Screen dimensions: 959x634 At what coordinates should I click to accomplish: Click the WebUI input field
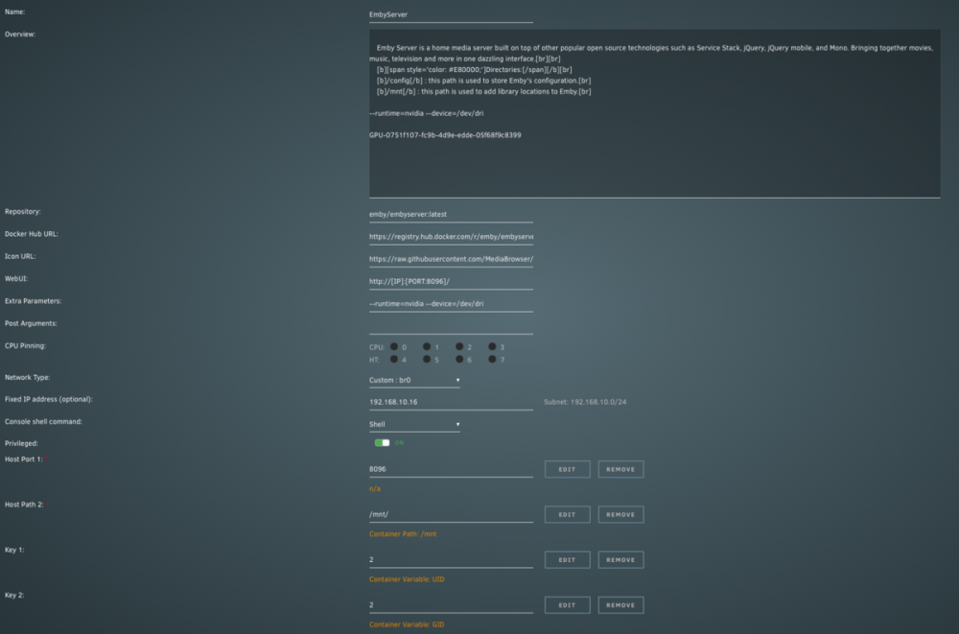click(451, 281)
